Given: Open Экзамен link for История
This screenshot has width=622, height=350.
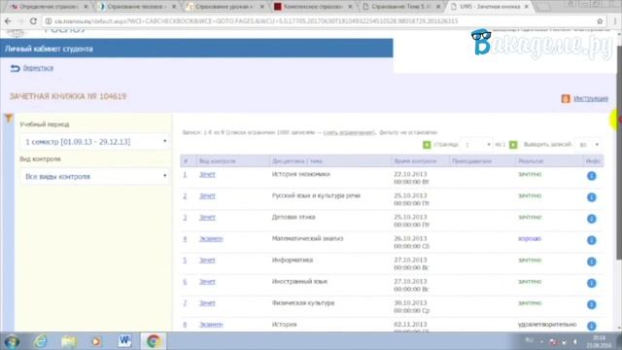Looking at the screenshot, I should coord(211,324).
